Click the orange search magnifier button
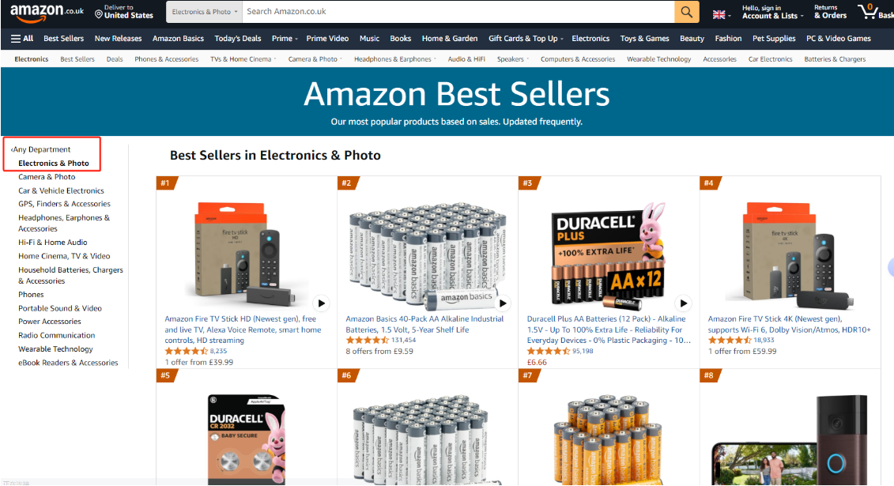 tap(686, 11)
